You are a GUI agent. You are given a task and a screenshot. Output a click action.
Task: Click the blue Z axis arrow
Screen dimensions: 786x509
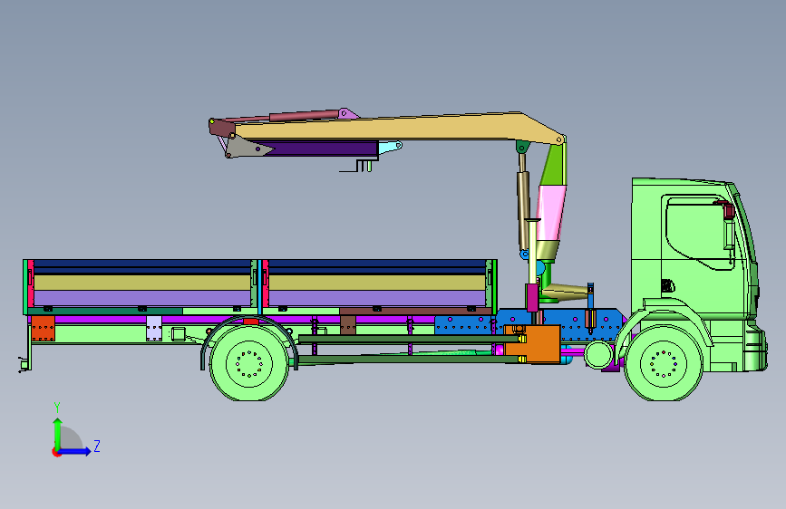(x=75, y=451)
